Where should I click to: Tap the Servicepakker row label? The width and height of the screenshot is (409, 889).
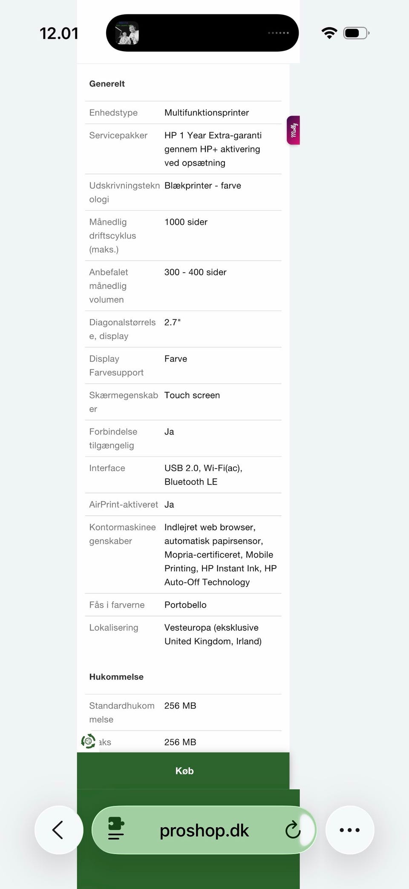pyautogui.click(x=118, y=135)
